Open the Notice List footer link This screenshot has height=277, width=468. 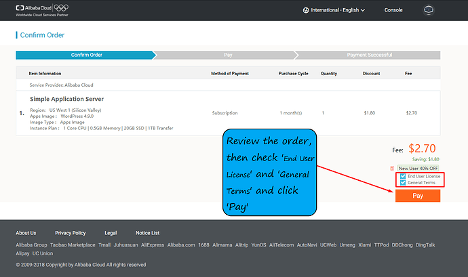pos(147,233)
